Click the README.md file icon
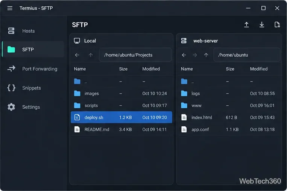This screenshot has height=191, width=287. click(x=77, y=129)
